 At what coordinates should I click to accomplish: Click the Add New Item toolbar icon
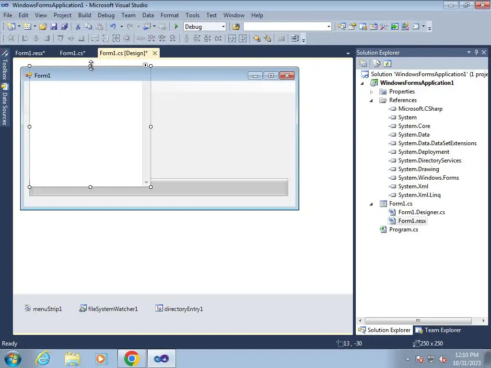[27, 27]
